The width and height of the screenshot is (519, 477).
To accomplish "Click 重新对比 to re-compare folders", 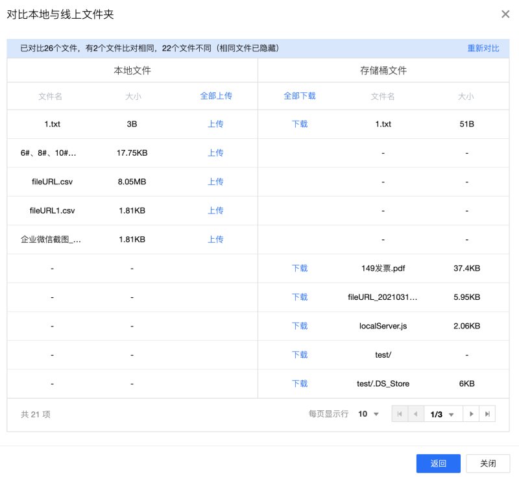I will [483, 48].
